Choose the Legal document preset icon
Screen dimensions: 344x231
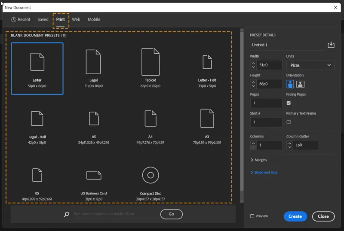pyautogui.click(x=93, y=62)
